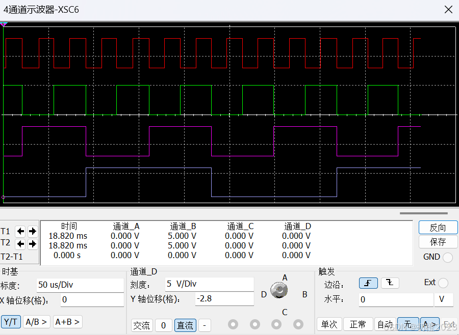459x335 pixels.
Task: Close the XSC6 oscilloscope window
Action: pos(448,10)
